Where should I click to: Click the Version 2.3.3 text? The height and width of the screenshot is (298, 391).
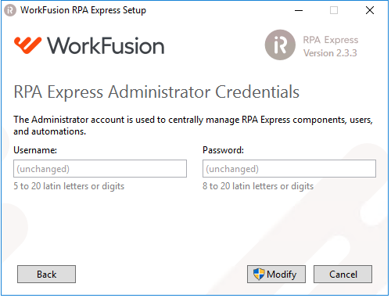[x=330, y=53]
